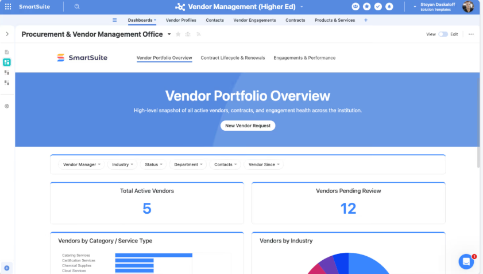The width and height of the screenshot is (483, 274).
Task: Click the Procurement & Vendor Management Office title
Action: 92,34
